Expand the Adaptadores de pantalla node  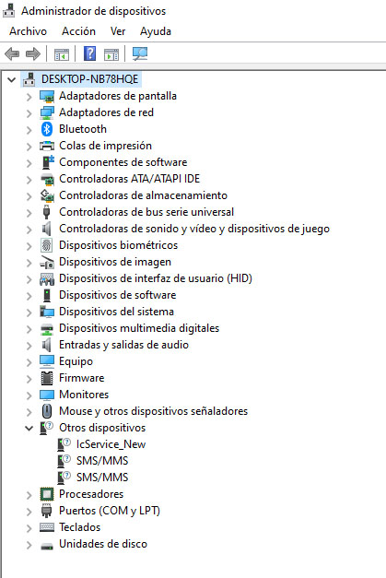click(29, 97)
